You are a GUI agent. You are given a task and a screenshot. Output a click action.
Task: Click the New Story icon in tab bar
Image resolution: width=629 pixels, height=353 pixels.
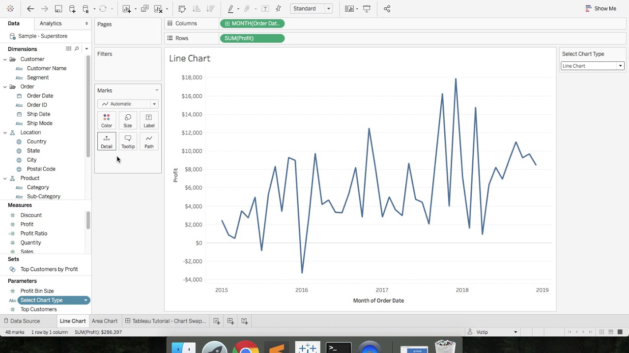tap(244, 321)
